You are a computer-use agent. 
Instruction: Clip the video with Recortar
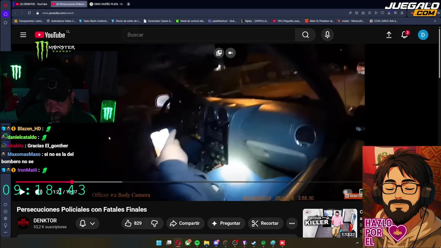click(265, 223)
